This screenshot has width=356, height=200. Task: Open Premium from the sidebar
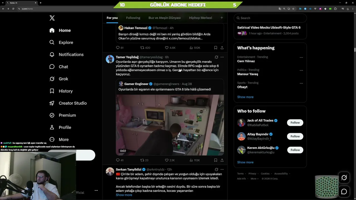[63, 115]
